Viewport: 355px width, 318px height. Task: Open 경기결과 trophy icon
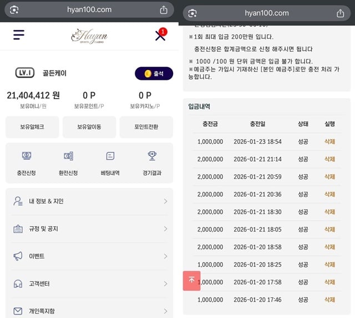tap(152, 156)
